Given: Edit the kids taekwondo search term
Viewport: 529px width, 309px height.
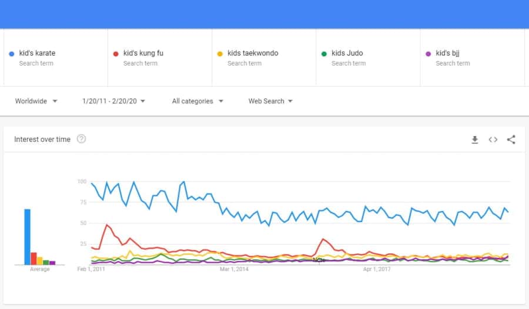Looking at the screenshot, I should 264,57.
